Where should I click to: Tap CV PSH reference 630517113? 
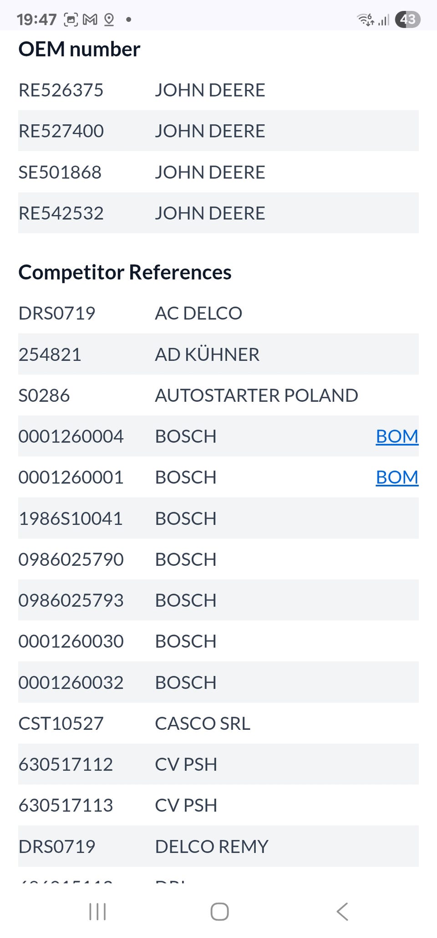pyautogui.click(x=66, y=805)
